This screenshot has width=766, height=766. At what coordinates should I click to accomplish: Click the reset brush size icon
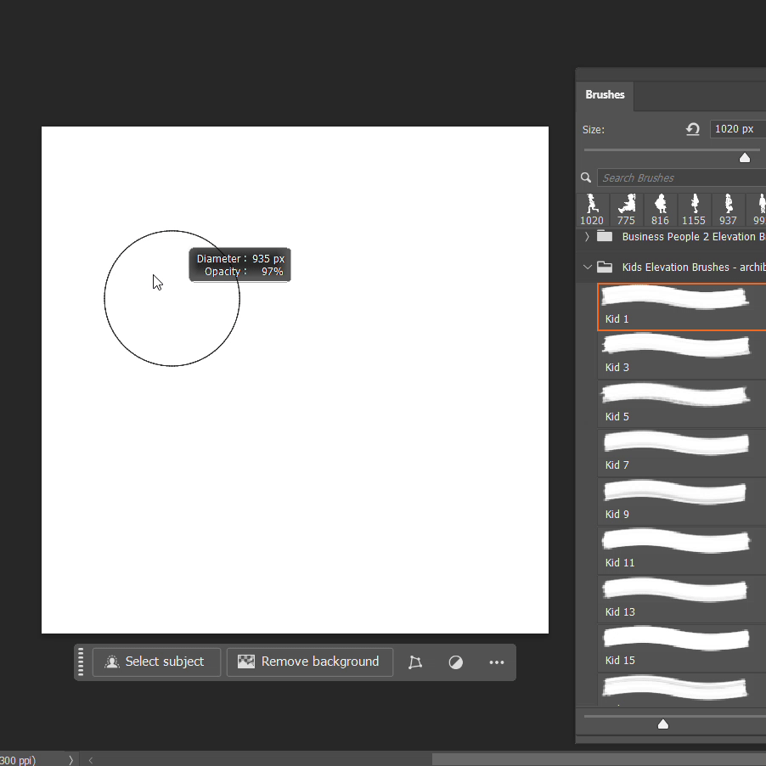pos(693,129)
